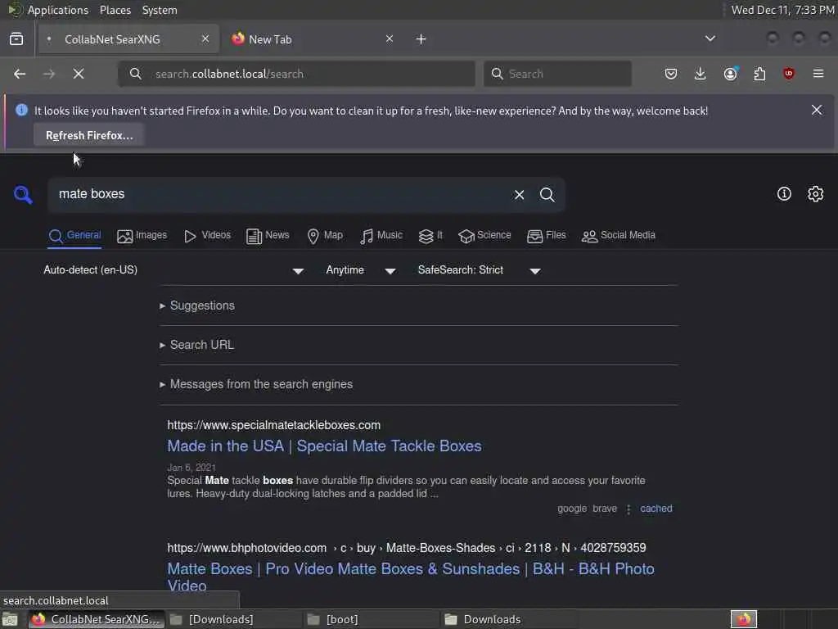Open SearXNG preferences gear icon
Viewport: 838px width, 629px height.
[816, 193]
